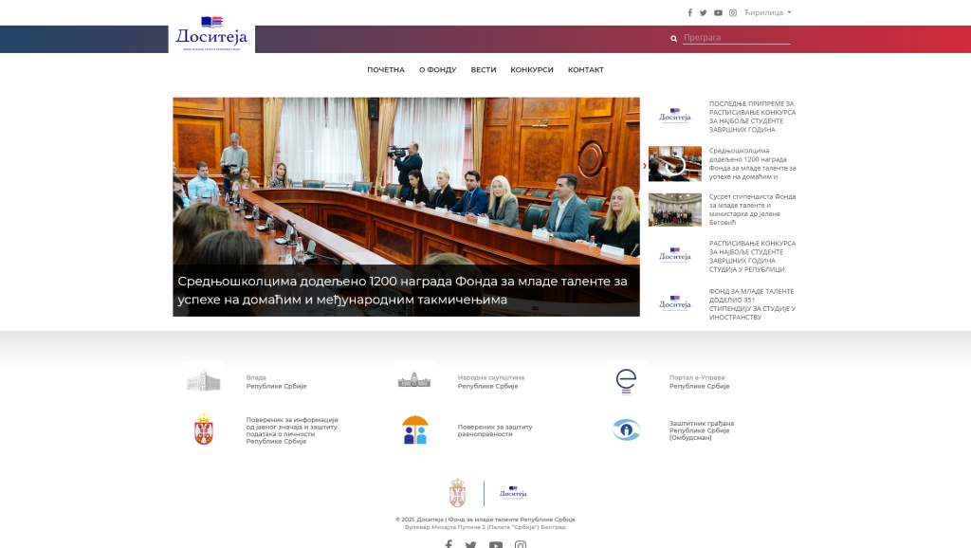Viewport: 971px width, 548px height.
Task: Open headline about 1200 награда on slider
Action: pos(402,290)
